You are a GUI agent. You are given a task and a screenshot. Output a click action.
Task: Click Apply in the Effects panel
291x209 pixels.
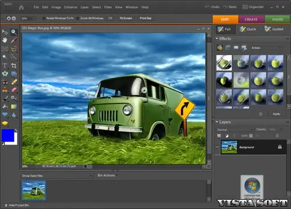point(276,114)
